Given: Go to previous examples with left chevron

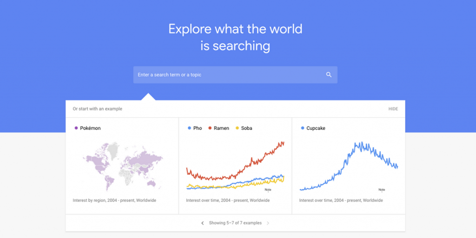Looking at the screenshot, I should (203, 223).
